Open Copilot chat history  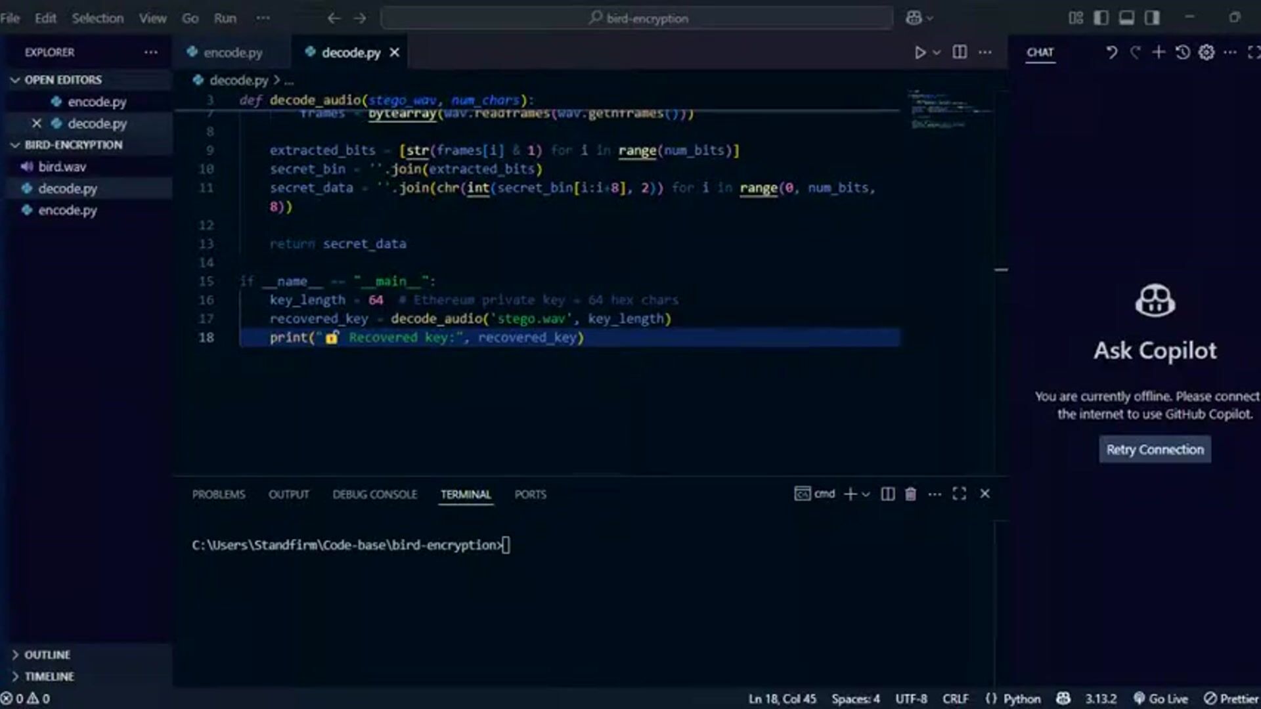coord(1182,53)
